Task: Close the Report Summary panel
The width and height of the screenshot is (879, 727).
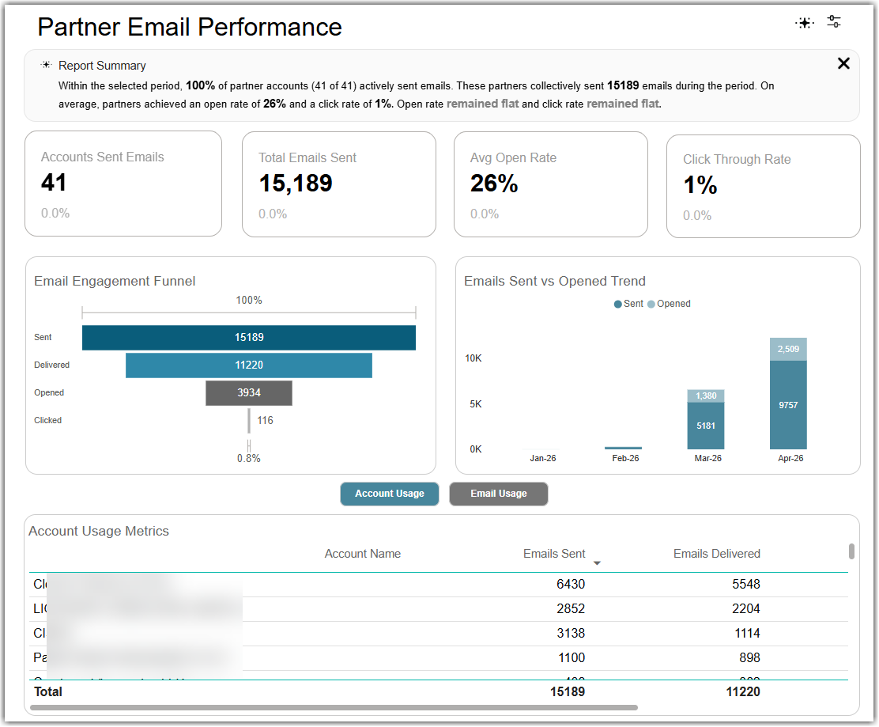Action: [843, 63]
